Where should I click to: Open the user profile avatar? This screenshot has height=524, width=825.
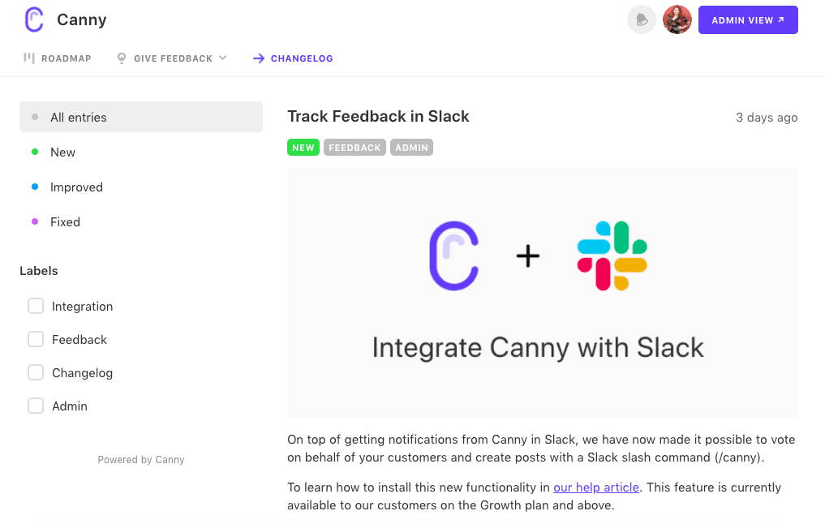click(677, 20)
